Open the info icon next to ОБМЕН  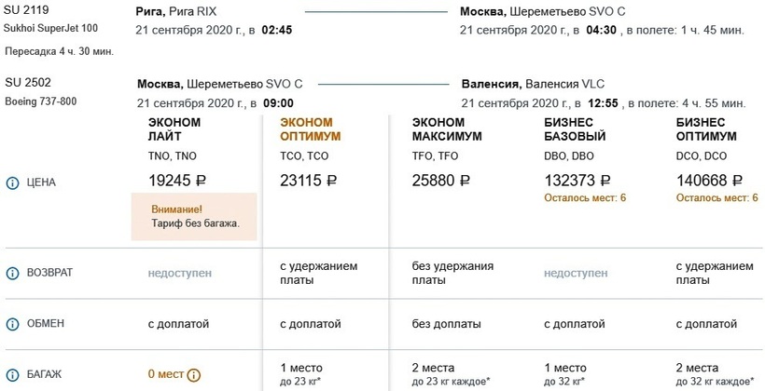click(13, 325)
